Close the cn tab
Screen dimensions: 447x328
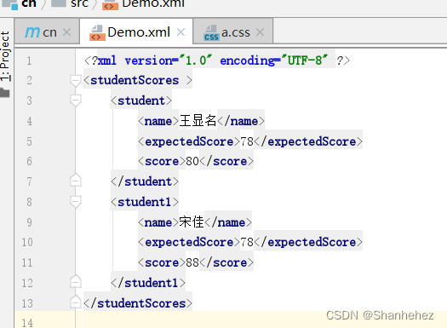pyautogui.click(x=66, y=32)
